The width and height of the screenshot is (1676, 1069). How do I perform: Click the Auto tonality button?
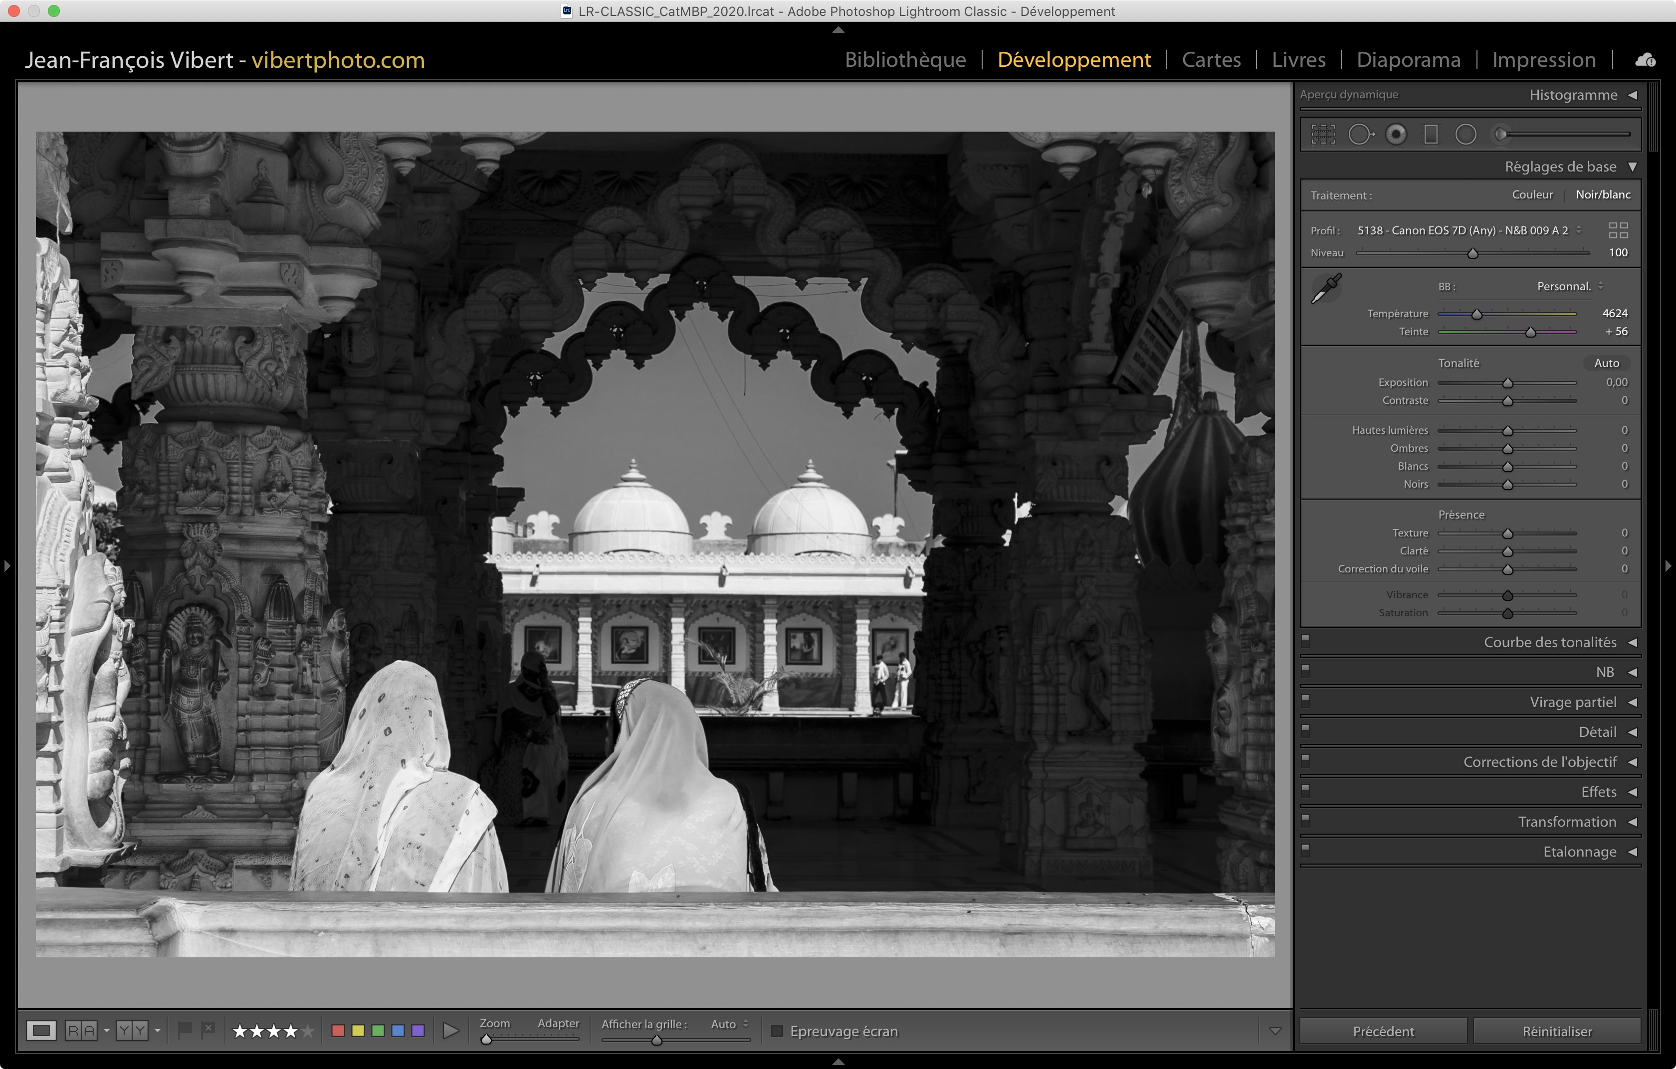coord(1606,363)
